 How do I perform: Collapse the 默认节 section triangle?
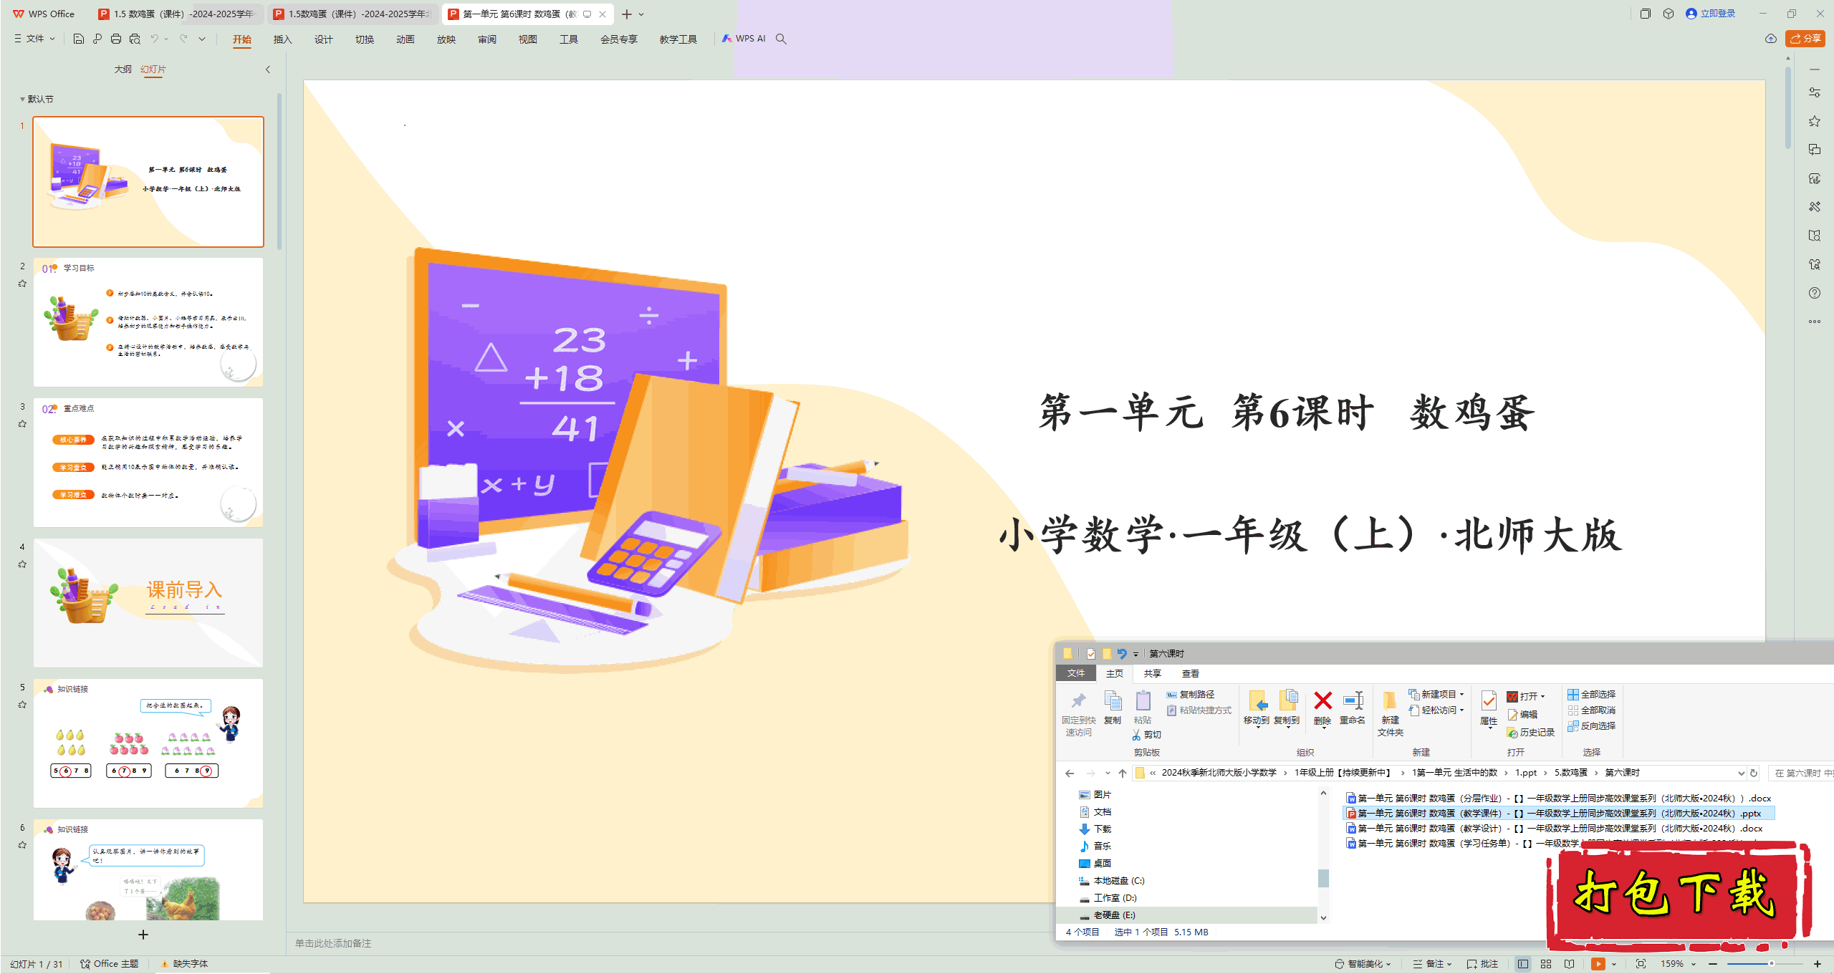click(22, 100)
